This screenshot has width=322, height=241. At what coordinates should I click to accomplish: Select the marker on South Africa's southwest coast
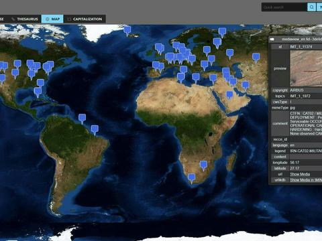[x=191, y=178]
